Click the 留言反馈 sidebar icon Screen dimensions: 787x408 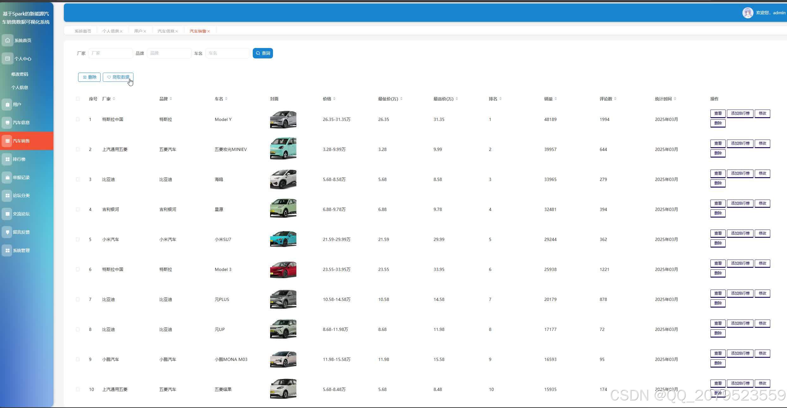(8, 232)
